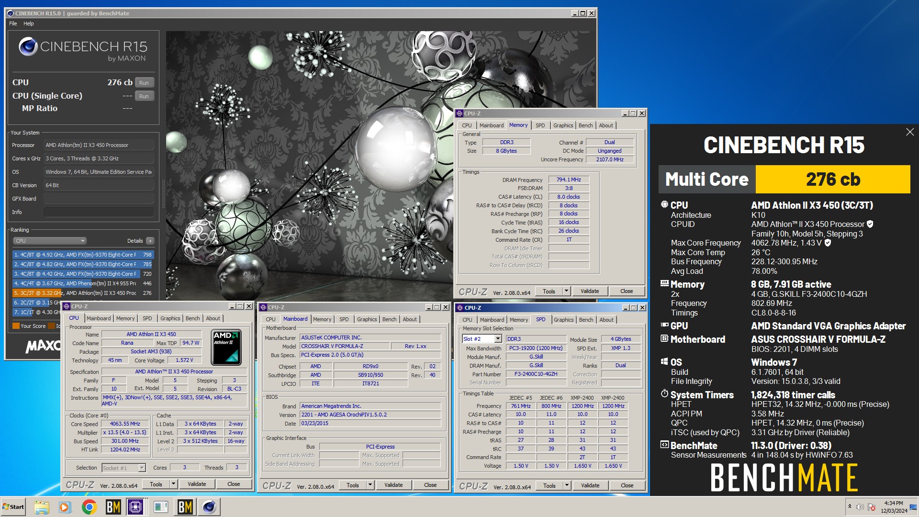Switch to CPU-Z purple chip taskbar icon

(x=135, y=507)
